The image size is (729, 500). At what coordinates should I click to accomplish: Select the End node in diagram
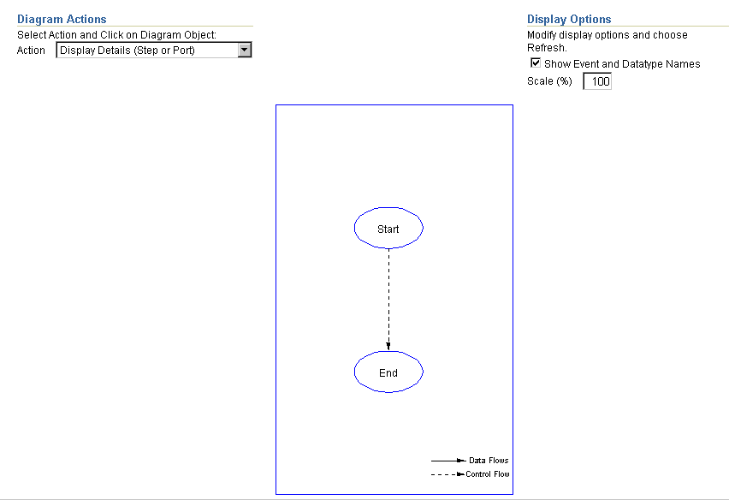click(388, 372)
